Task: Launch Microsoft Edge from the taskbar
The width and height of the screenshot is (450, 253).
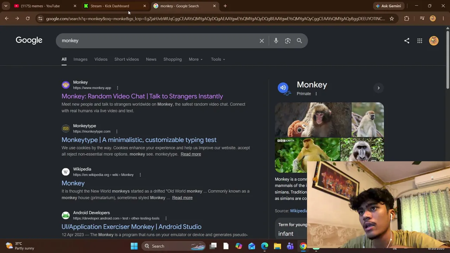Action: click(264, 246)
